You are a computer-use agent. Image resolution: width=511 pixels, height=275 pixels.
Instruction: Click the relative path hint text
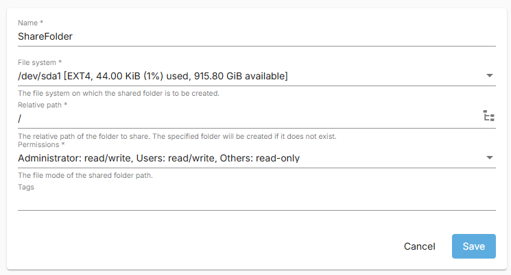(177, 136)
